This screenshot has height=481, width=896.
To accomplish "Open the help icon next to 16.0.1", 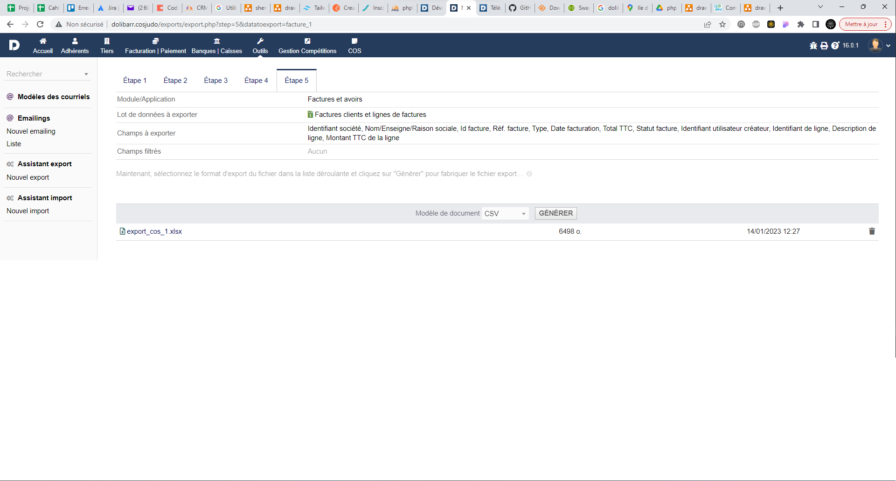I will [835, 46].
